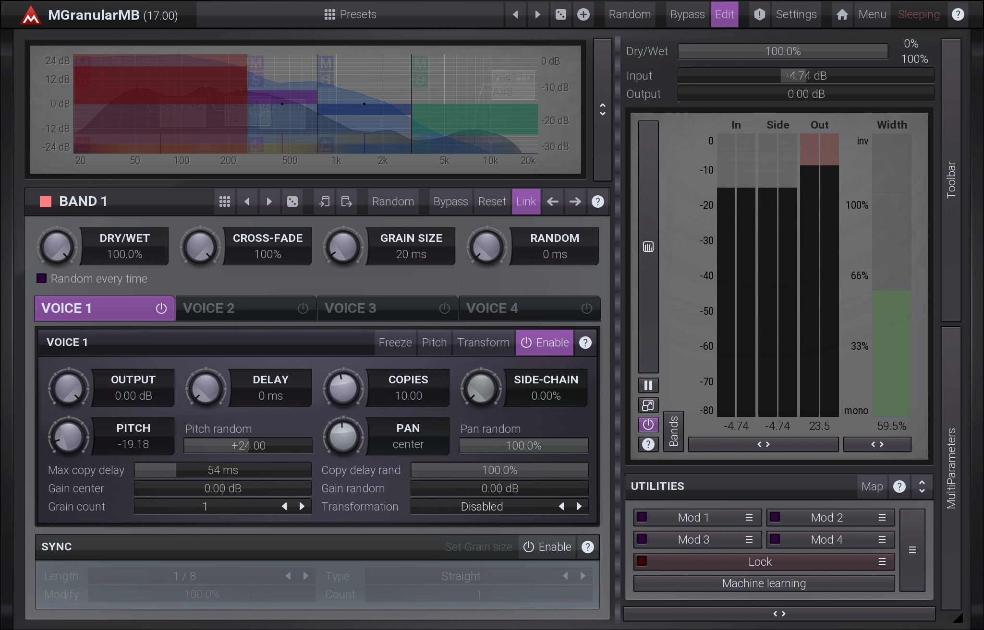The image size is (984, 630).
Task: Increase Grain count with right arrow
Action: click(x=302, y=507)
